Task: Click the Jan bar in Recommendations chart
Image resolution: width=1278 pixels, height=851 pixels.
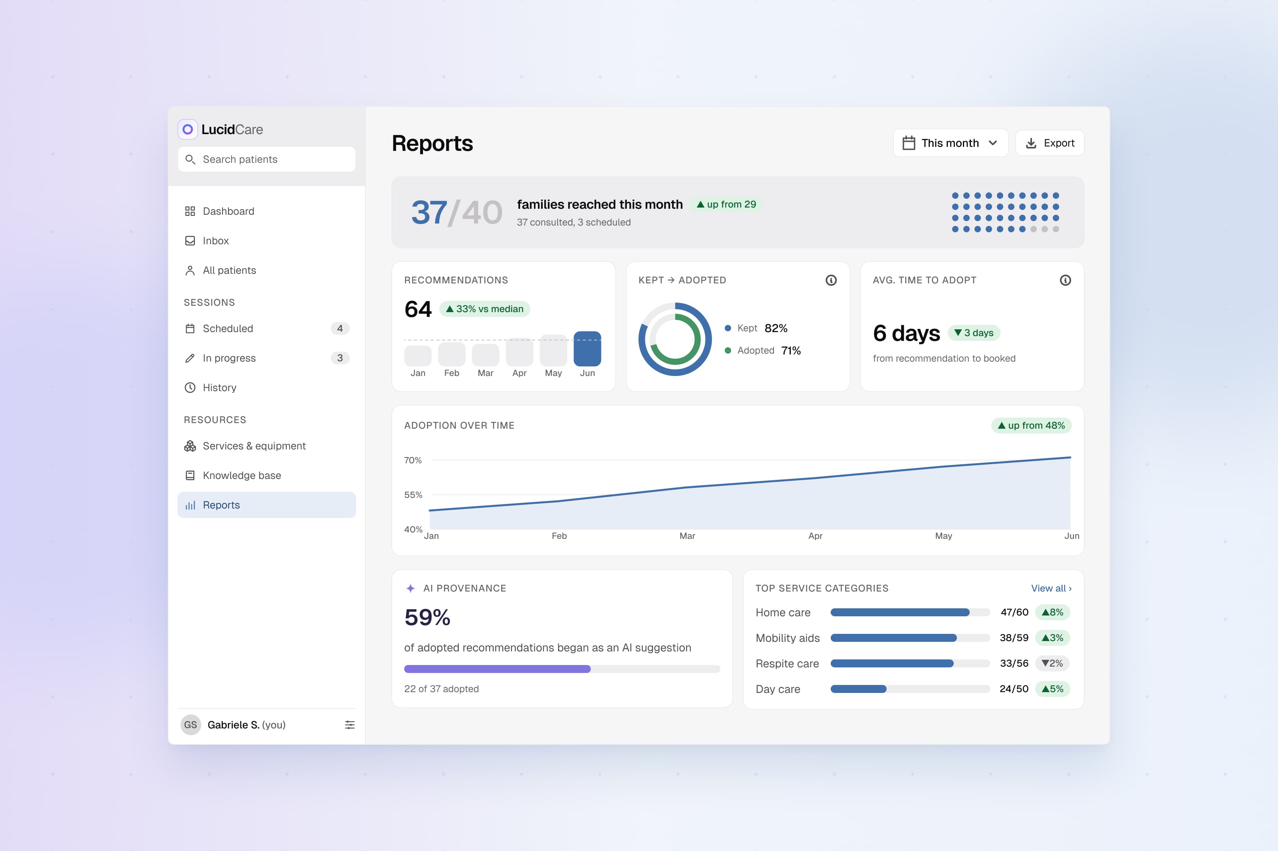Action: 418,356
